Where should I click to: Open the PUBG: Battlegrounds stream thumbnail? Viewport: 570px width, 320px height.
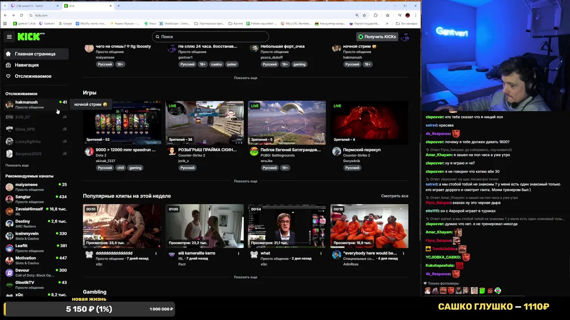[287, 123]
